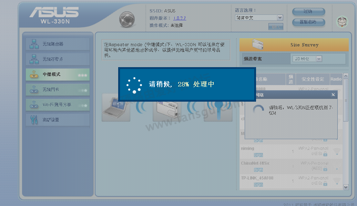This screenshot has width=357, height=206.
Task: Open firmware version 1.0.2.7 link
Action: (x=180, y=18)
